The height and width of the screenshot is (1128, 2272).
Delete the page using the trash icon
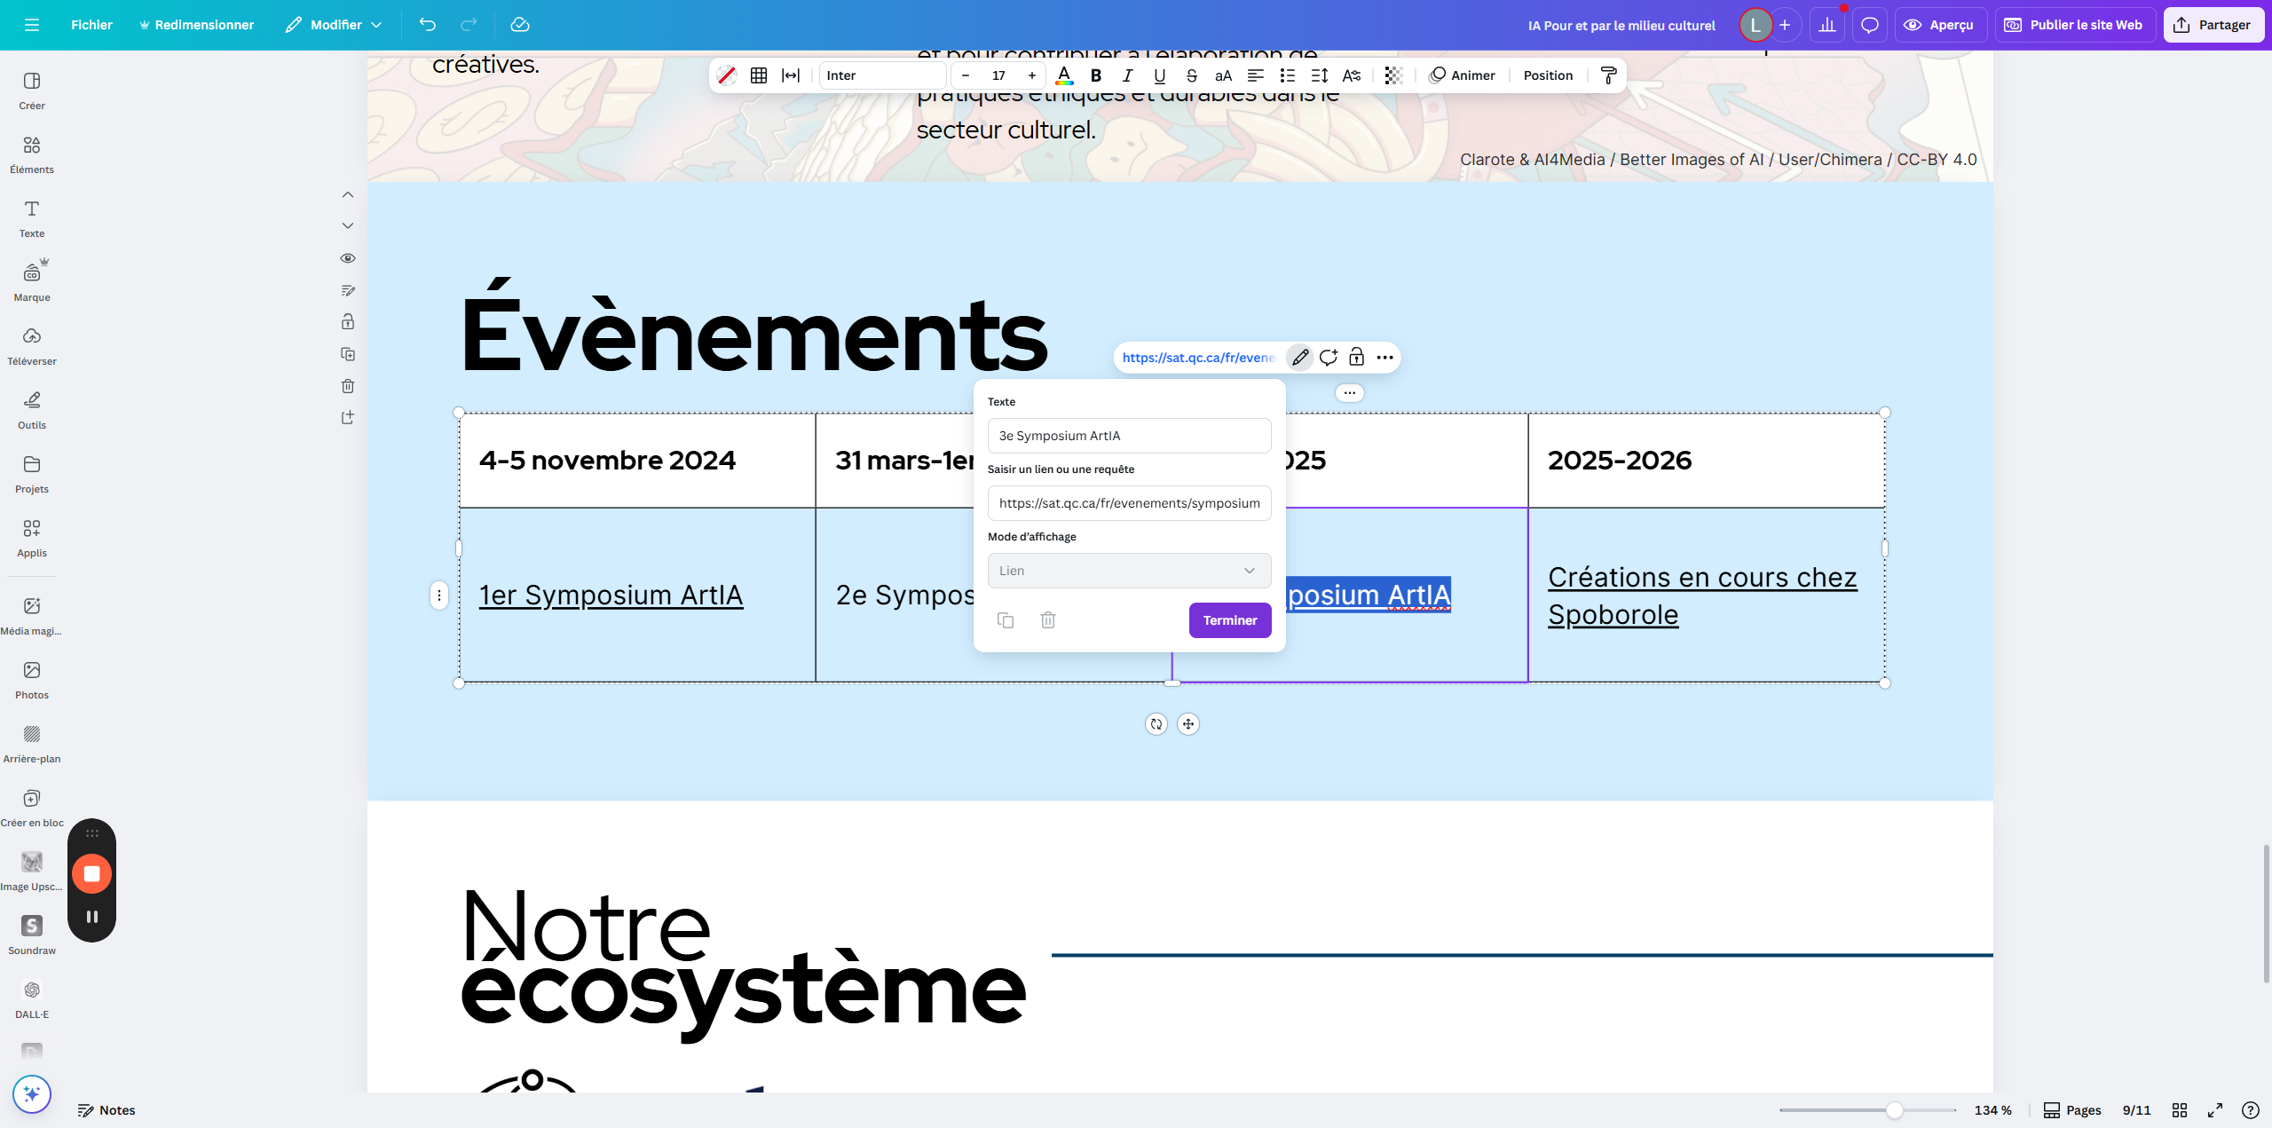[x=347, y=386]
